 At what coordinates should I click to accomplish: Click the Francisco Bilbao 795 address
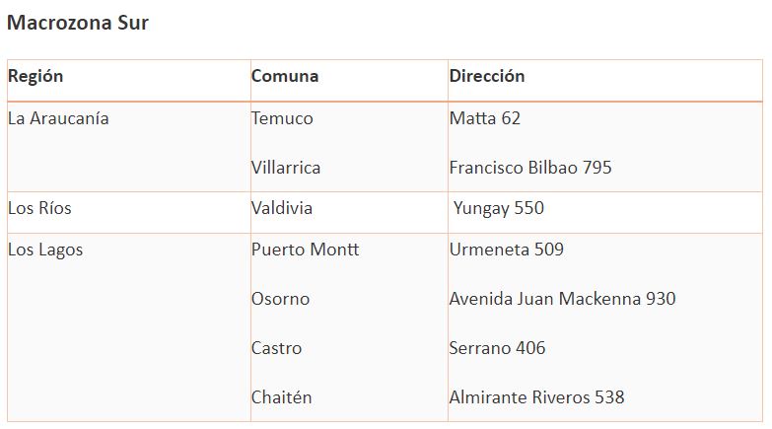pos(530,168)
